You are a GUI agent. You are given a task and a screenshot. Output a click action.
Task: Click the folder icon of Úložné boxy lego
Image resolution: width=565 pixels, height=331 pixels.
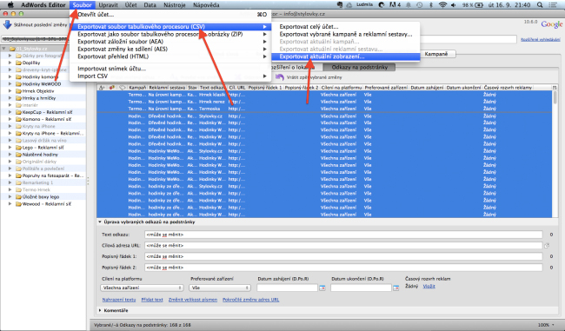point(18,196)
